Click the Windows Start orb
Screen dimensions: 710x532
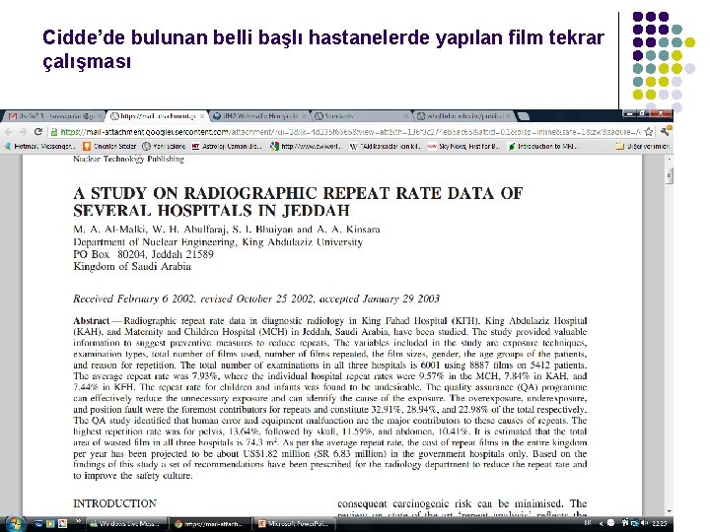[14, 523]
